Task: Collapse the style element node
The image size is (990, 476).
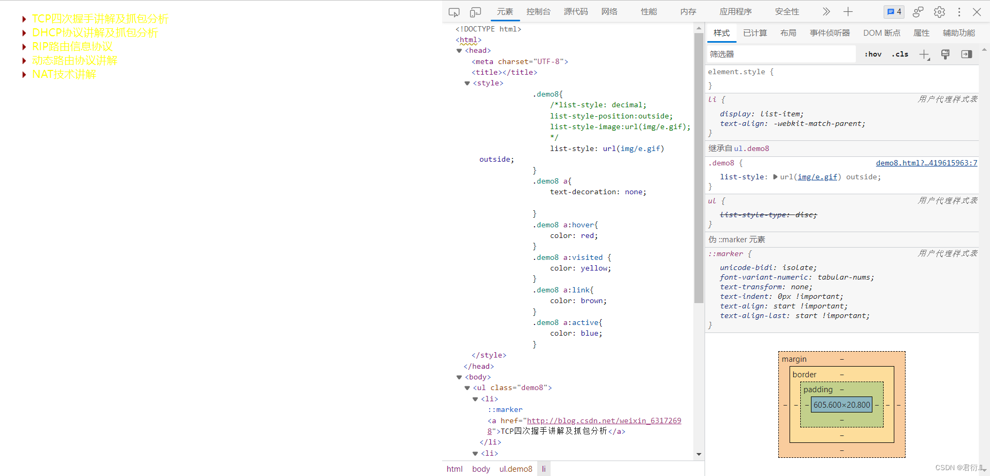Action: coord(467,83)
